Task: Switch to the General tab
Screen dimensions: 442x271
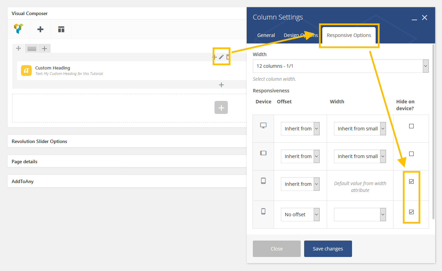Action: tap(266, 35)
